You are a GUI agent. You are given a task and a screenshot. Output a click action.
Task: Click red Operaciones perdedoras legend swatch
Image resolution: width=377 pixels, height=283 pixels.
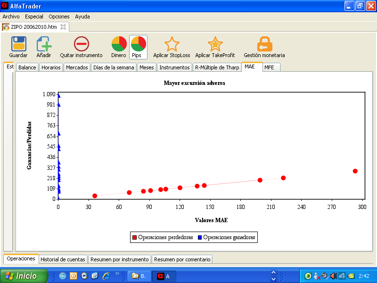pyautogui.click(x=134, y=238)
